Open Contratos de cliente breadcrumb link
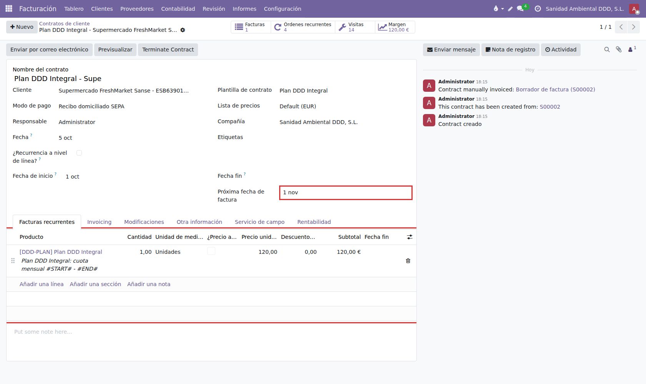Image resolution: width=646 pixels, height=384 pixels. [x=64, y=24]
